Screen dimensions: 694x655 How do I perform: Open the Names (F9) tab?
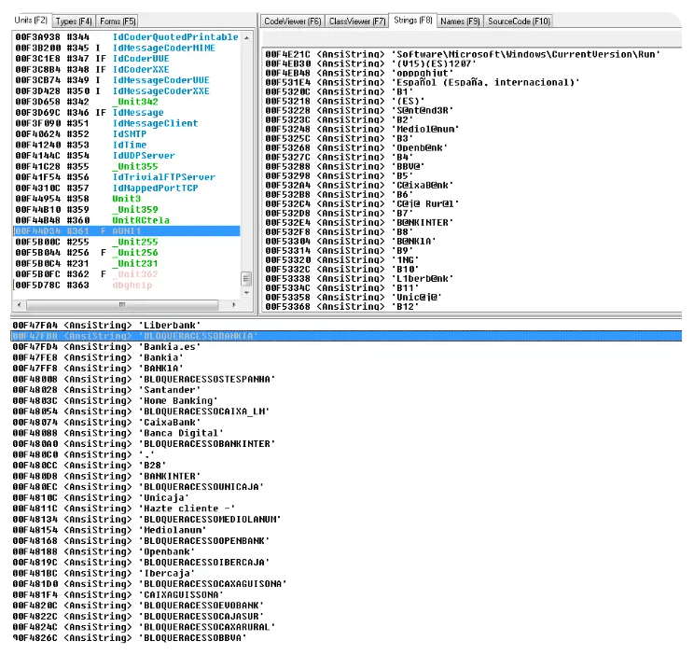coord(460,21)
